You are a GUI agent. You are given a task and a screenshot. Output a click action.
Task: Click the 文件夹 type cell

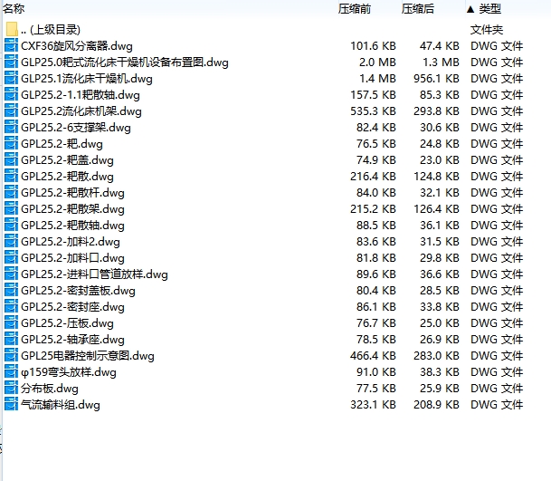(487, 30)
